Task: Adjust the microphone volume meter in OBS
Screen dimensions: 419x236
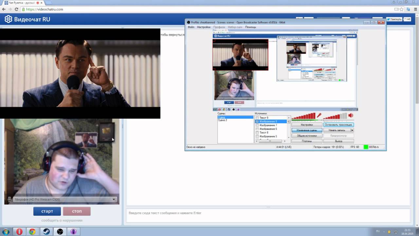Action: click(x=303, y=116)
